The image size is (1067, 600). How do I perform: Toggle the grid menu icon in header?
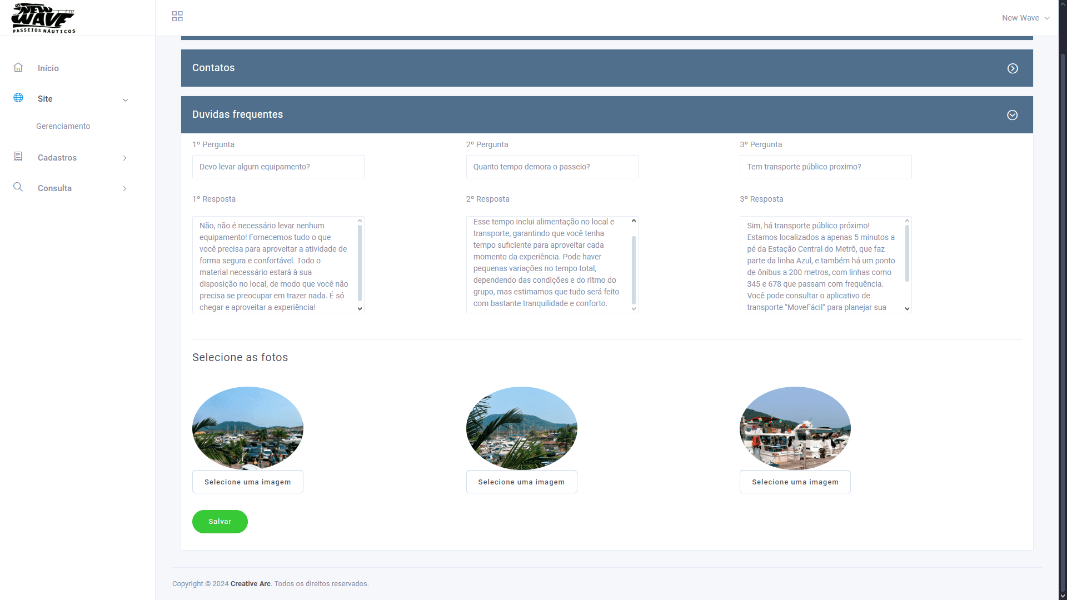coord(177,17)
